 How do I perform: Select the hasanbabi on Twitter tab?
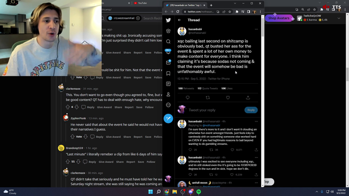(185, 5)
